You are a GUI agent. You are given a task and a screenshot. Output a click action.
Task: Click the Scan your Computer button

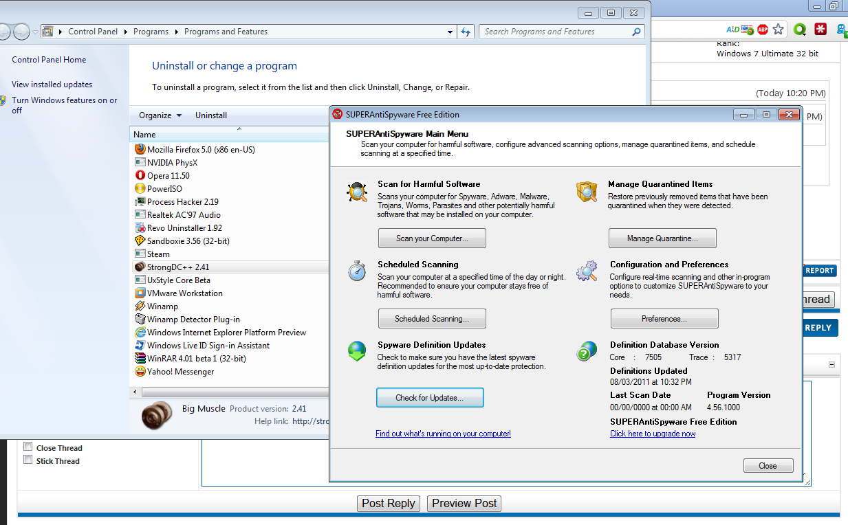tap(432, 238)
